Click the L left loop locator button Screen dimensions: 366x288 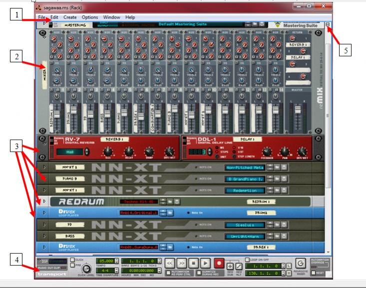[289, 266]
